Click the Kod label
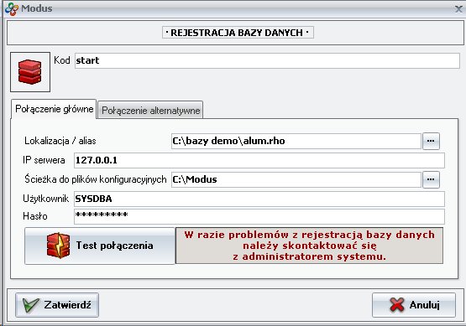Viewport: 466px width, 326px height. click(62, 60)
